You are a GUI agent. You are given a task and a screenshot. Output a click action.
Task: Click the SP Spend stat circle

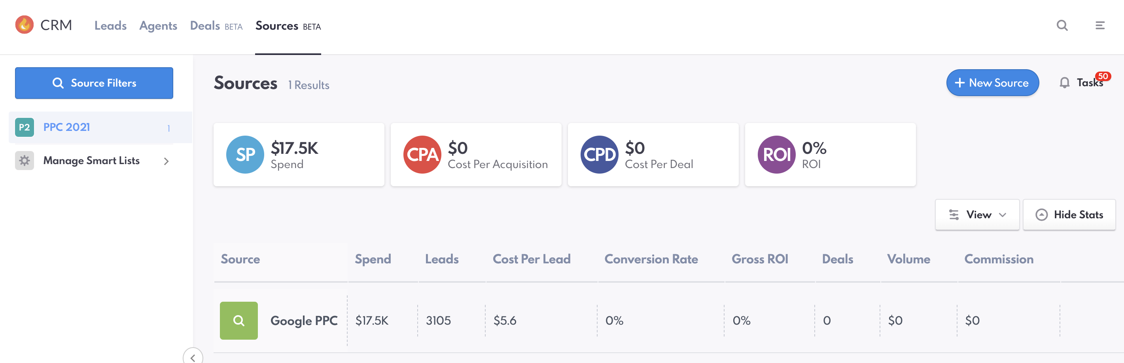[245, 155]
